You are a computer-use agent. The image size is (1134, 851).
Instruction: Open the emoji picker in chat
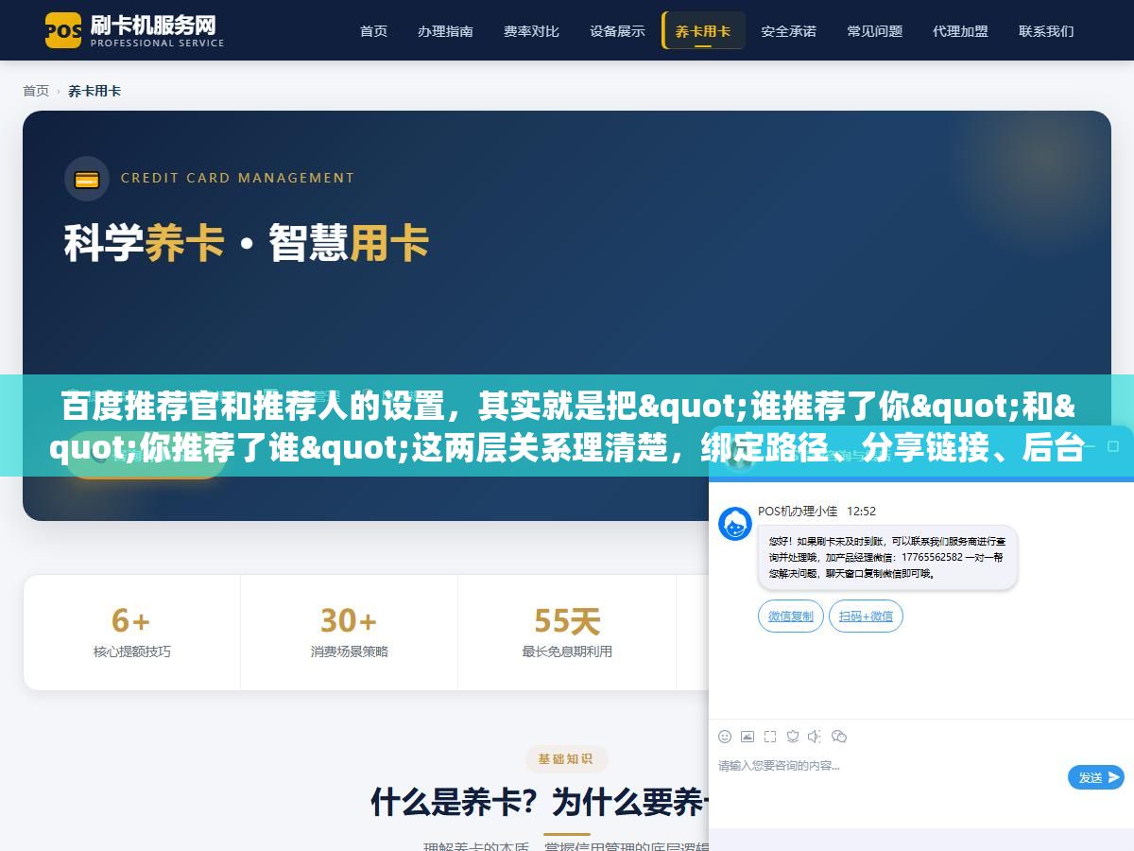(725, 737)
